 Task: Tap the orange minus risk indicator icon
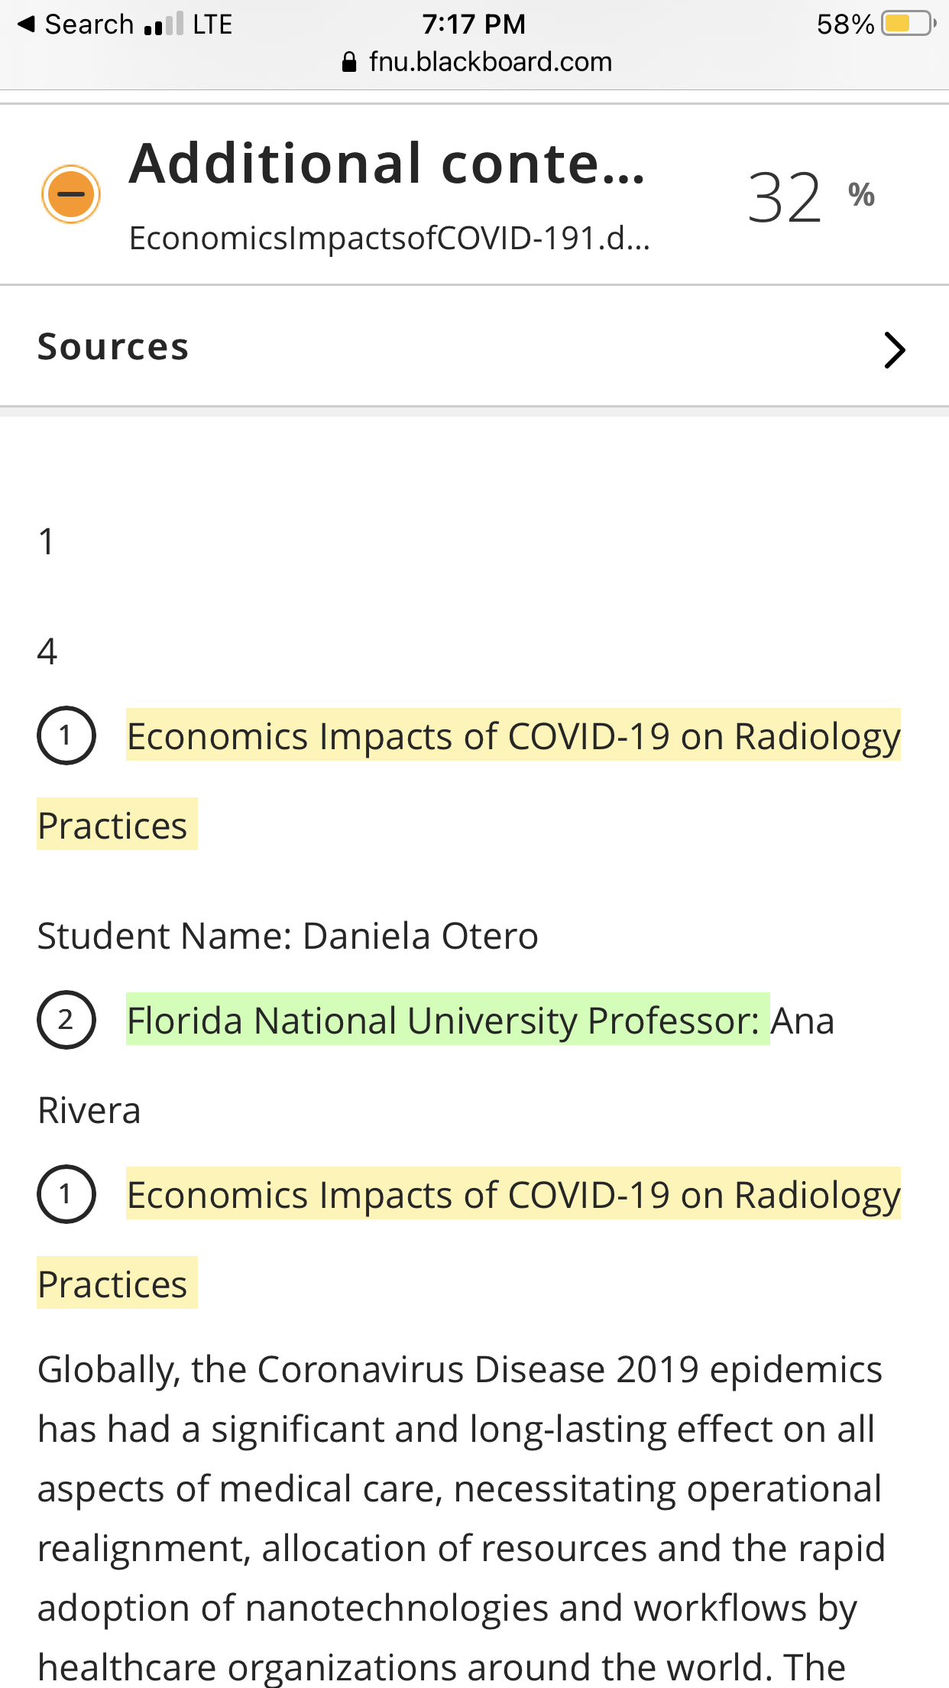pyautogui.click(x=71, y=194)
